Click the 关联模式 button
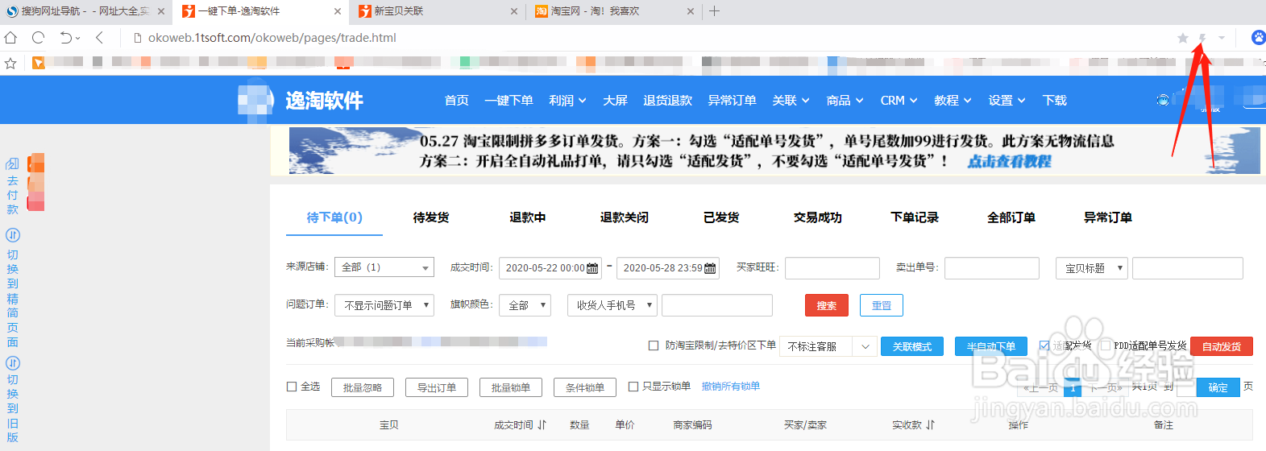Viewport: 1266px width, 451px height. pyautogui.click(x=912, y=346)
